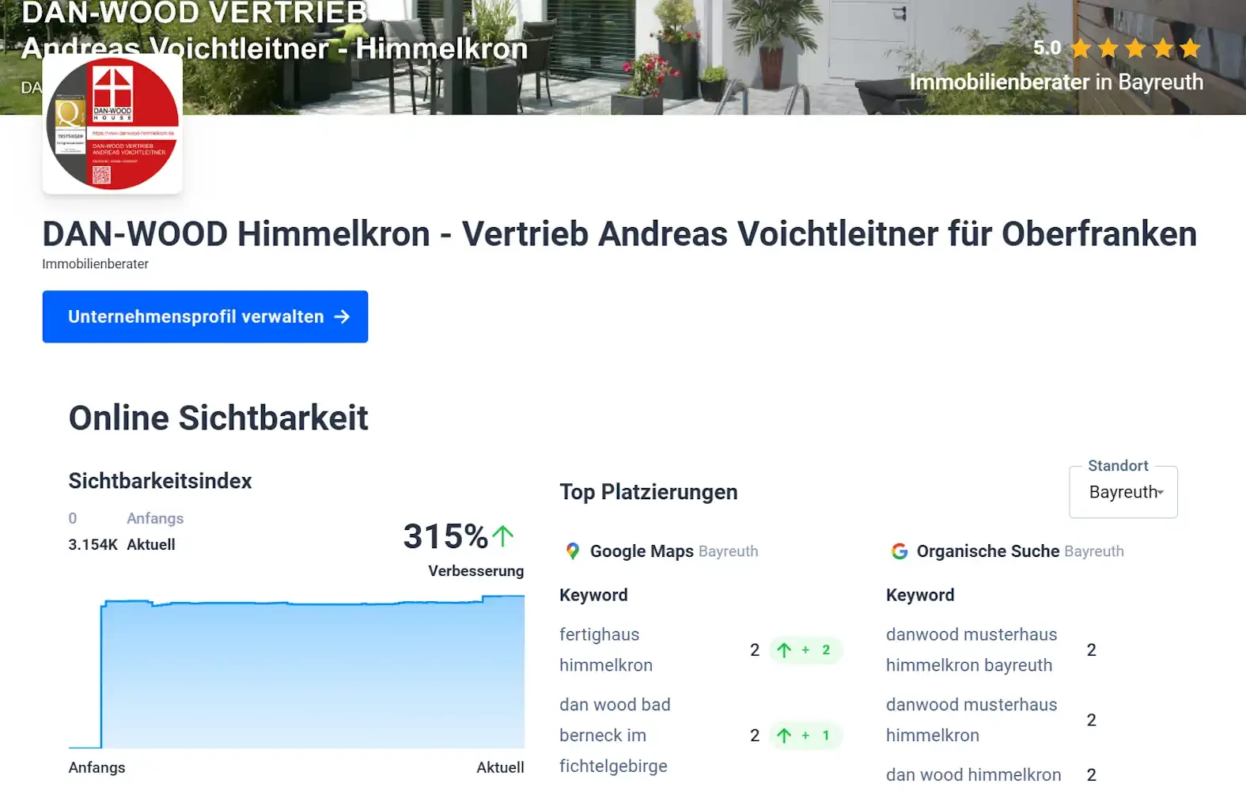
Task: Click the Keyword header under Google Maps
Action: 593,595
